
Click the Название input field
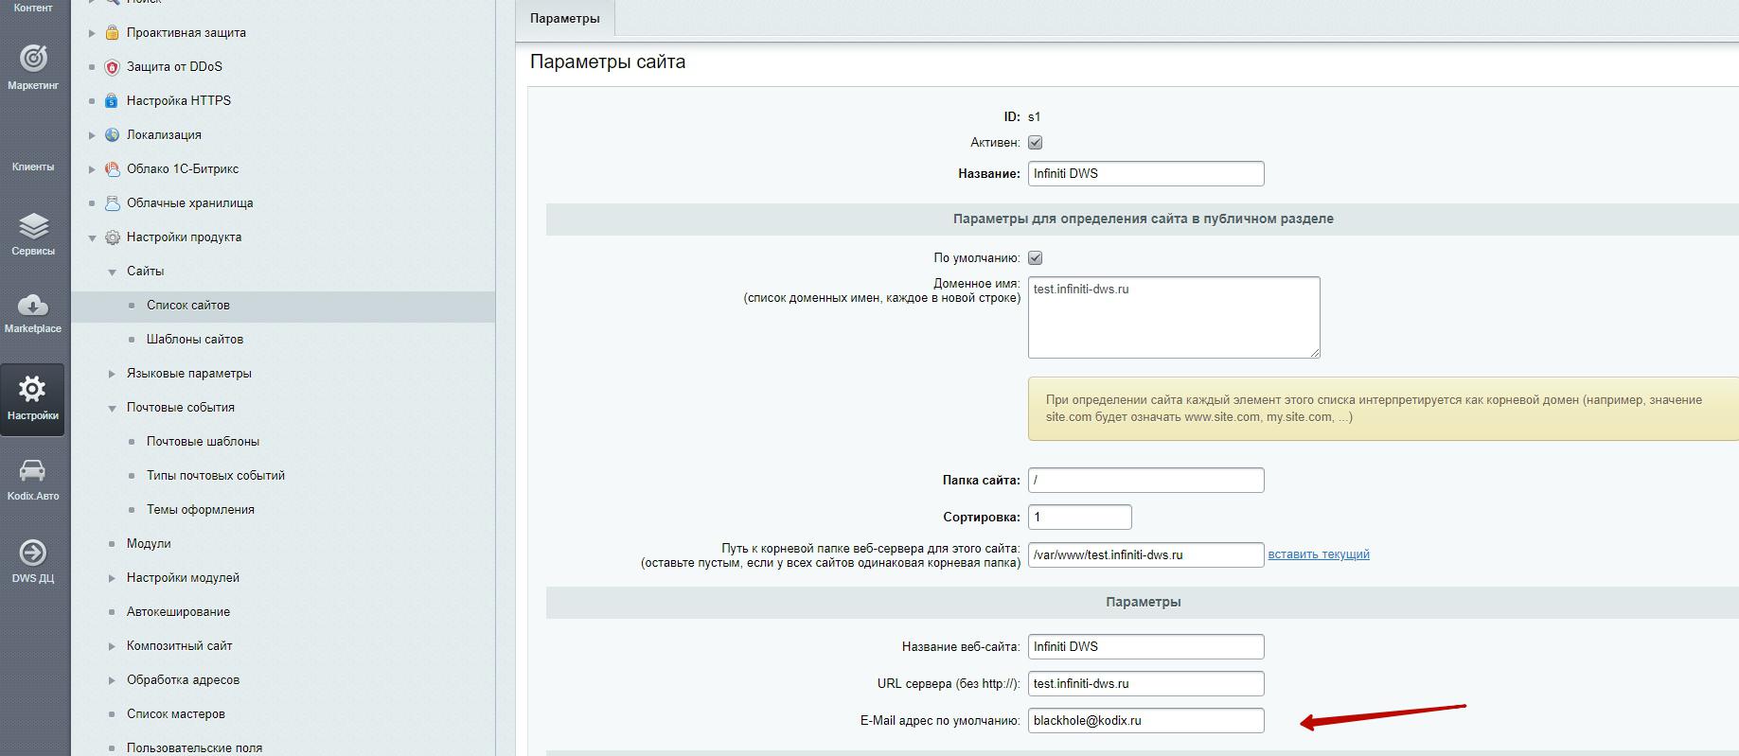click(x=1145, y=173)
